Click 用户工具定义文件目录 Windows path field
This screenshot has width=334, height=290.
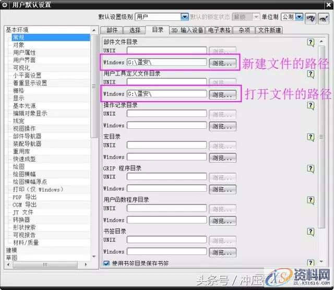(167, 94)
